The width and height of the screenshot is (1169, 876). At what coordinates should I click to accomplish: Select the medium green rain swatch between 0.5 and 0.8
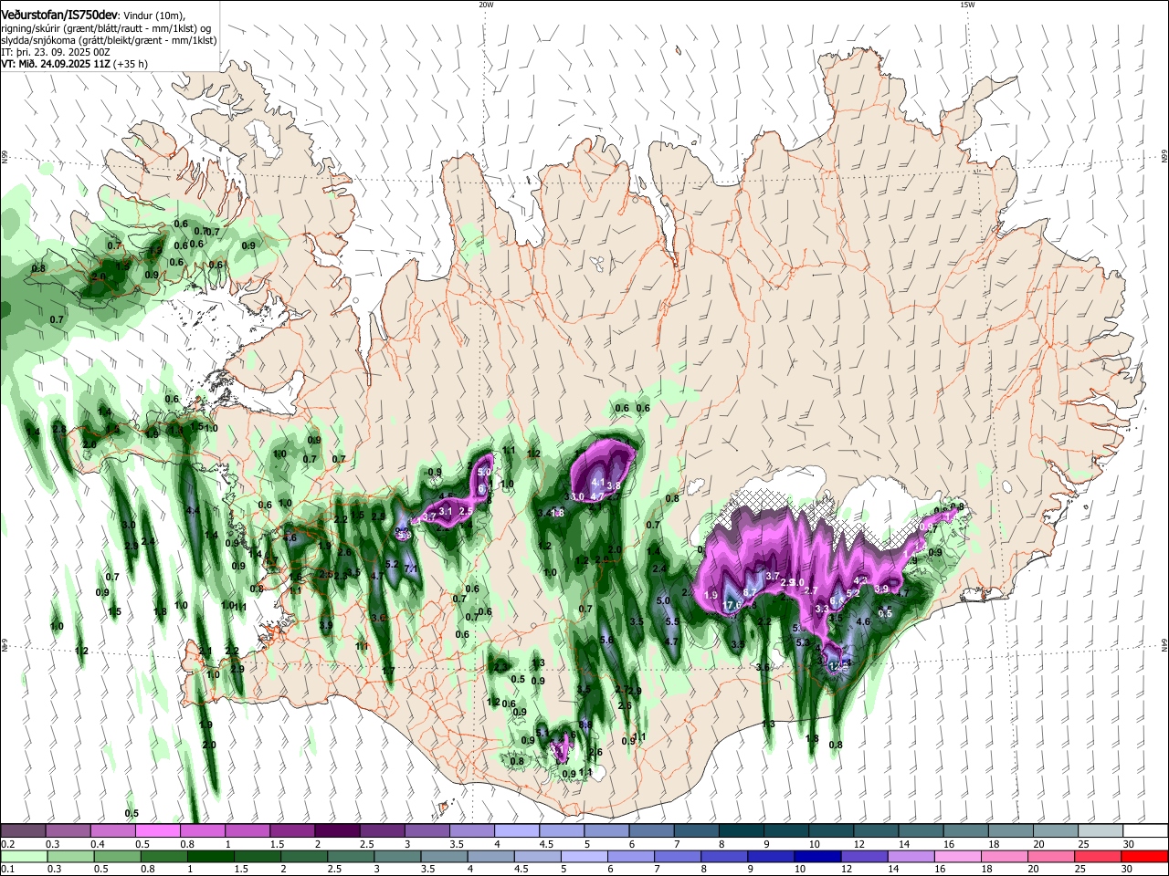117,856
